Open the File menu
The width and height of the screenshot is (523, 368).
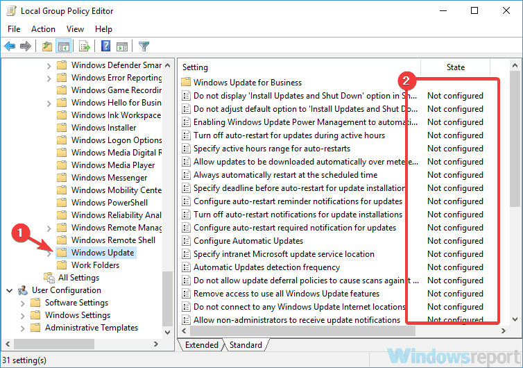click(x=14, y=29)
